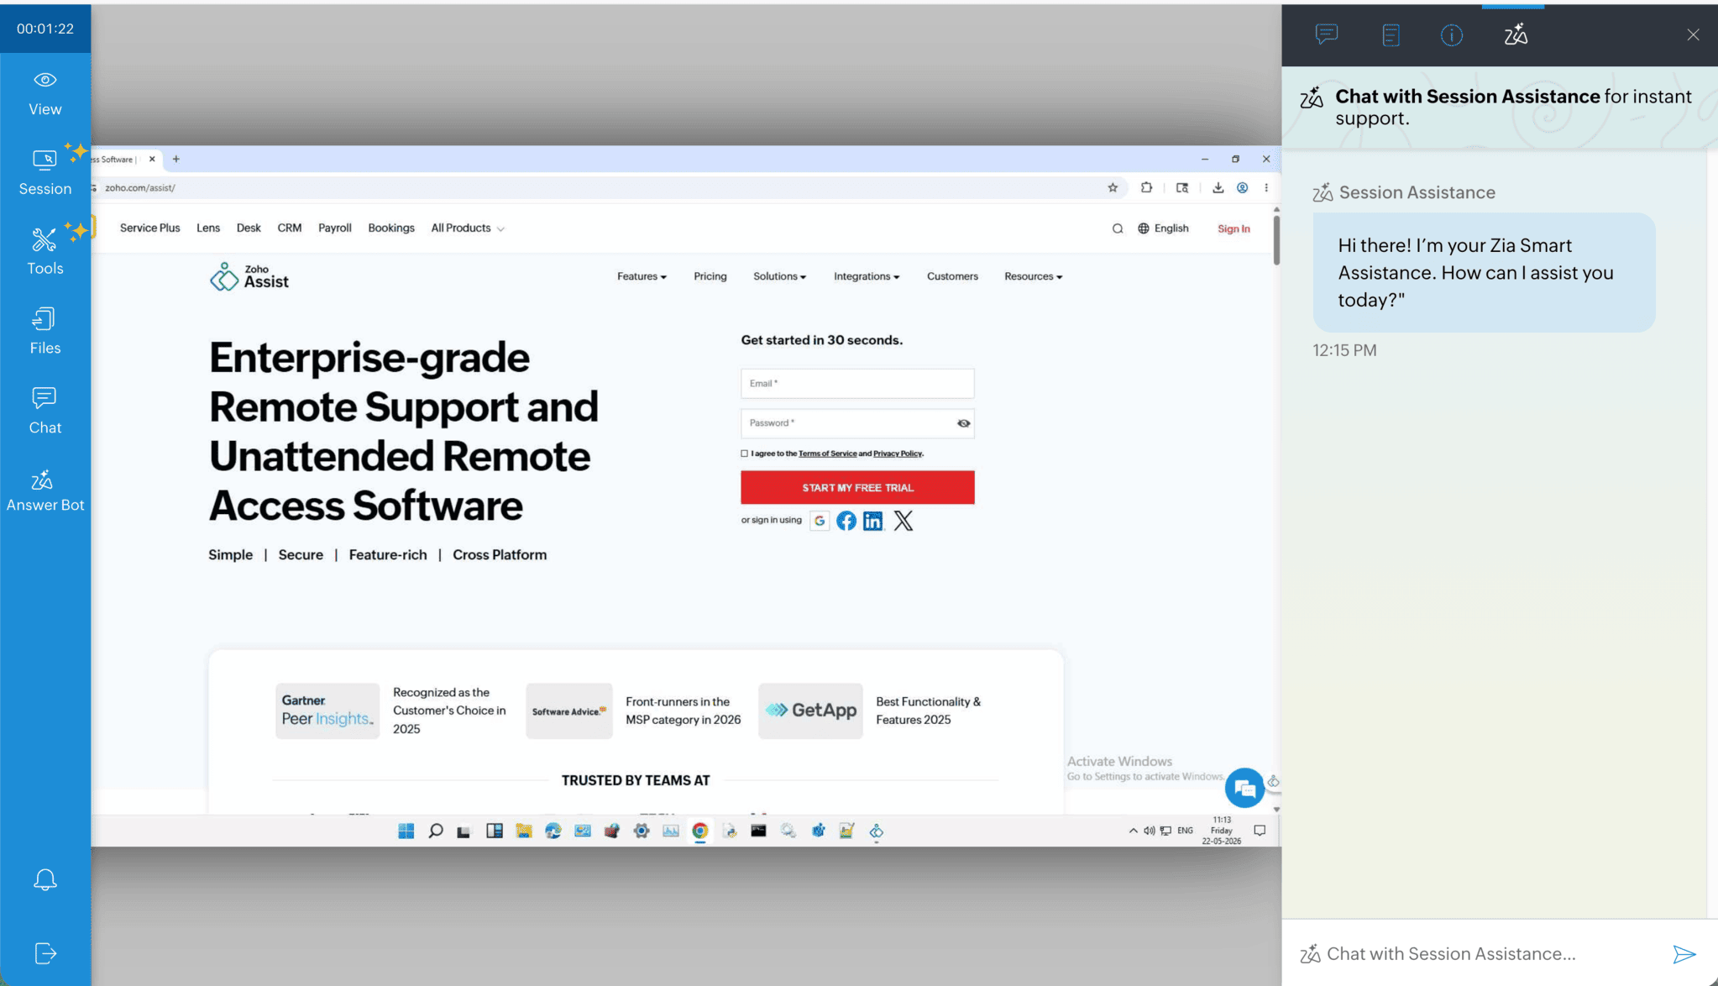Sign in using X icon
1718x986 pixels.
click(904, 521)
